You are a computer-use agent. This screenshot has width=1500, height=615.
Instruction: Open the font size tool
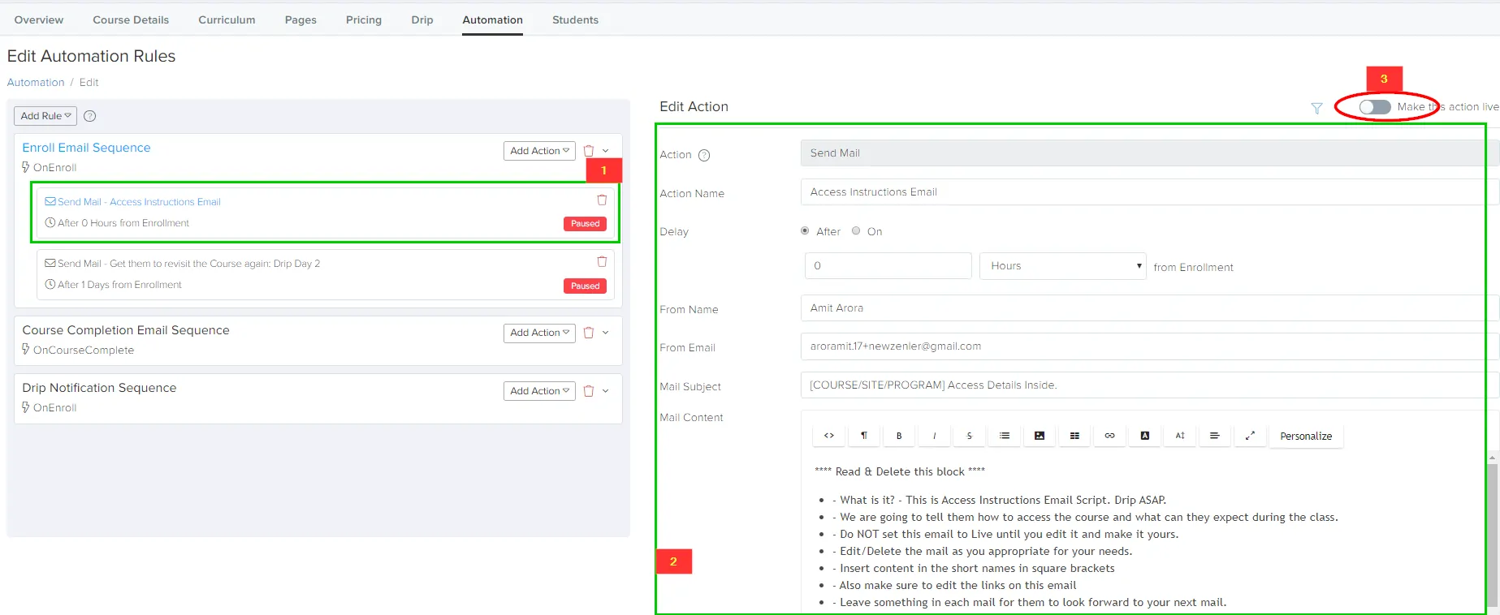coord(1180,436)
